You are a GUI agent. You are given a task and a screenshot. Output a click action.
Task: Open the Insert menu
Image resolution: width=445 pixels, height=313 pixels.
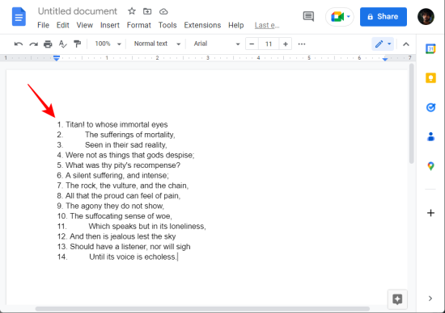point(110,25)
